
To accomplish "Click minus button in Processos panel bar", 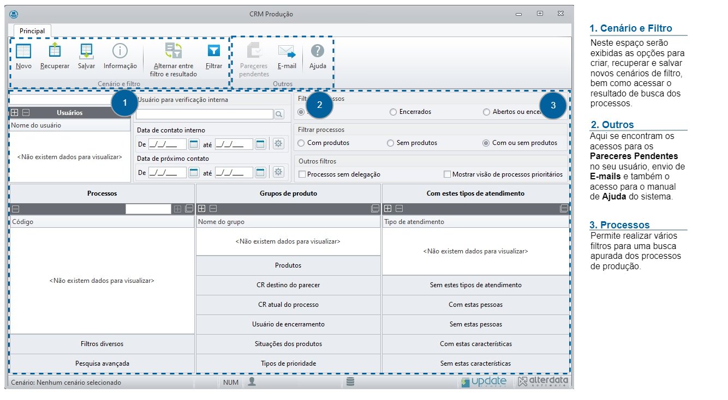I will point(15,209).
